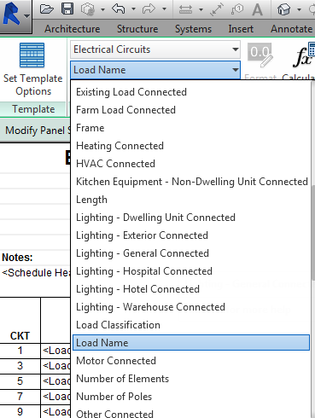Screen dimensions: 315x418
Task: Switch to the Insert ribbon tab
Action: coord(241,29)
